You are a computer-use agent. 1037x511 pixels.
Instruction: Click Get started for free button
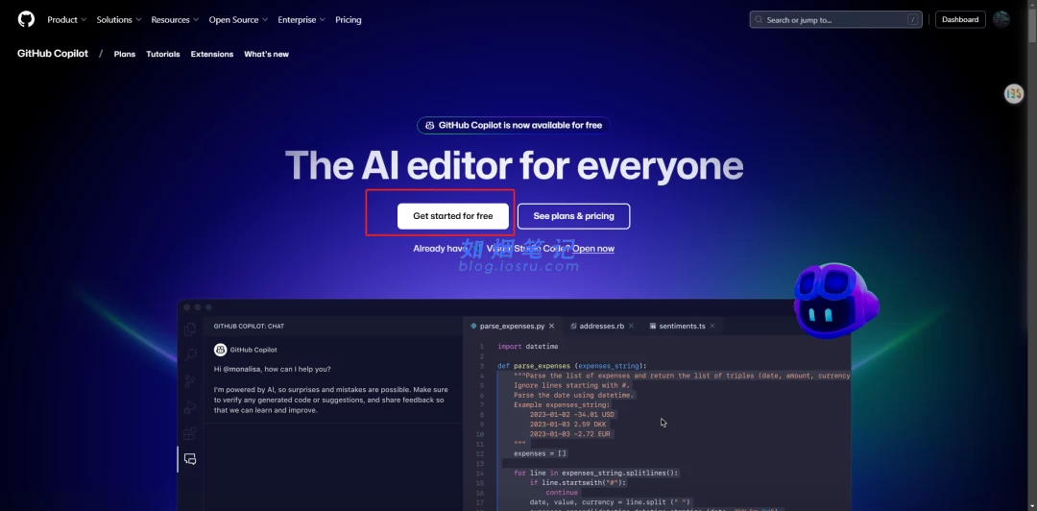click(453, 216)
